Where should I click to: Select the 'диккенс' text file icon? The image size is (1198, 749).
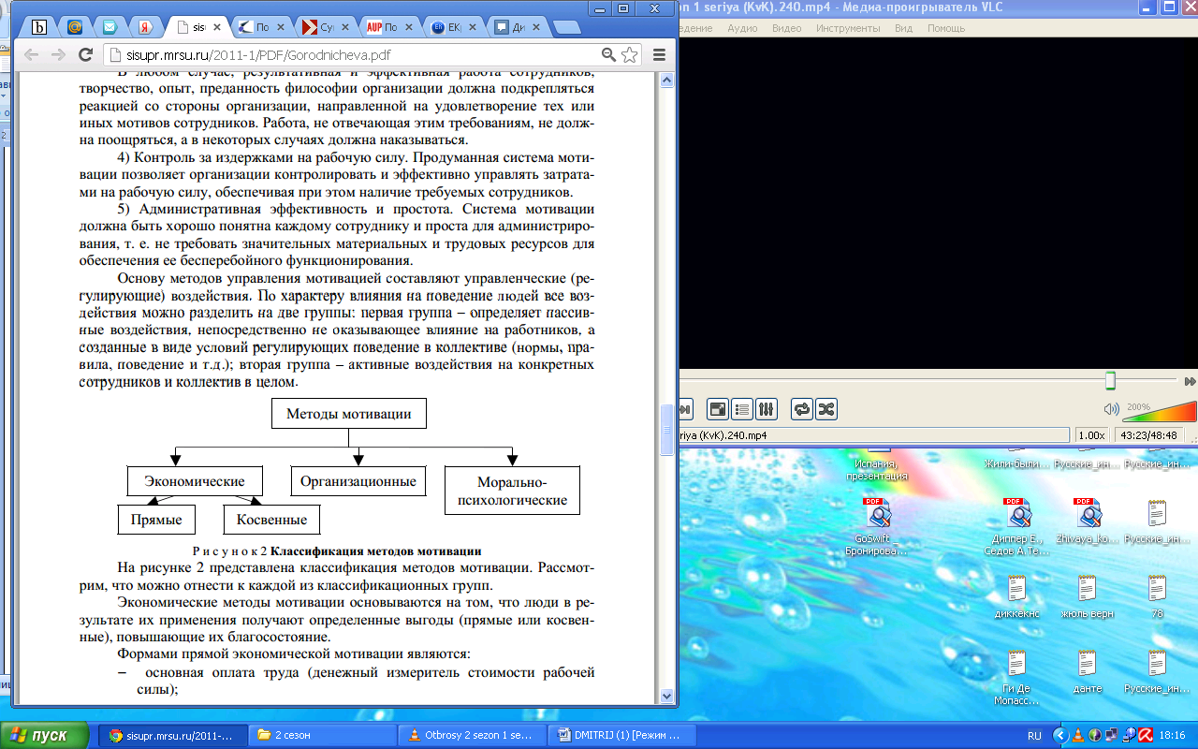click(x=1017, y=597)
